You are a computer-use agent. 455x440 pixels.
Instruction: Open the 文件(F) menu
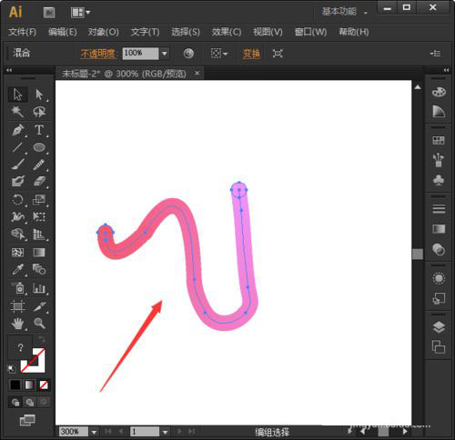coord(22,32)
